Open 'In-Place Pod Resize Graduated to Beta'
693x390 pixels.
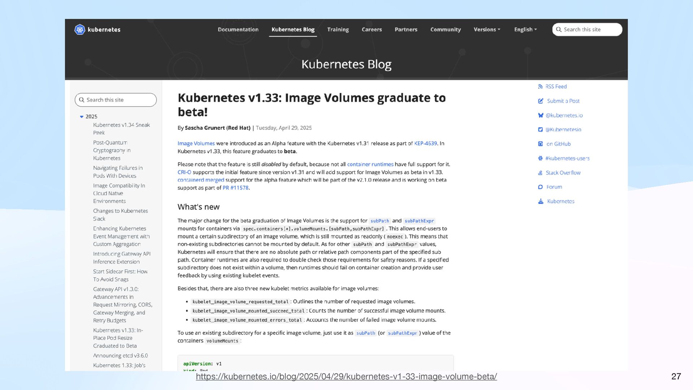click(118, 338)
